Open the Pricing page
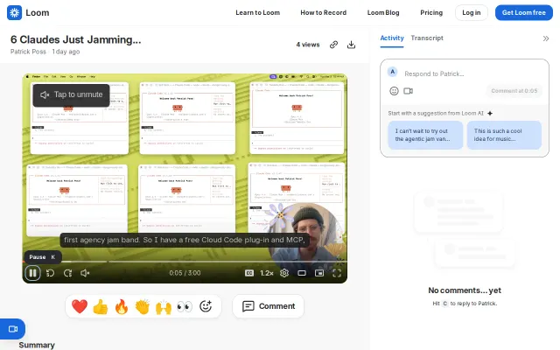The height and width of the screenshot is (350, 560). (431, 13)
